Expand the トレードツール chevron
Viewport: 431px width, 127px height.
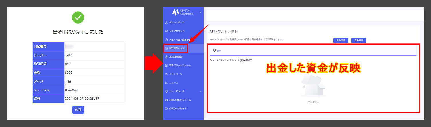[x=201, y=91]
